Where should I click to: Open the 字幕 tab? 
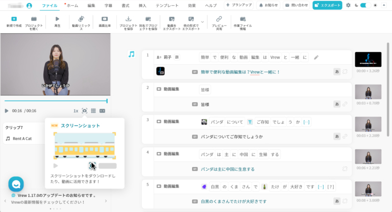coord(108,6)
